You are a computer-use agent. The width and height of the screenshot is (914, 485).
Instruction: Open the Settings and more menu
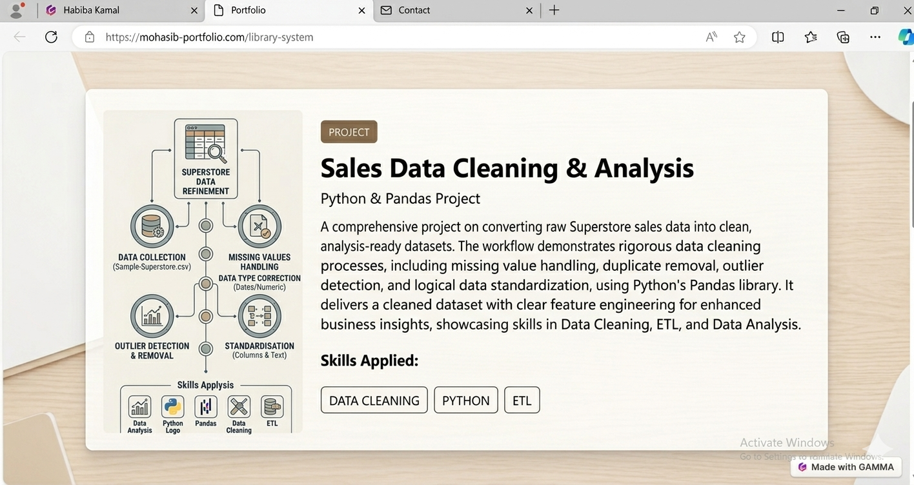pyautogui.click(x=875, y=37)
